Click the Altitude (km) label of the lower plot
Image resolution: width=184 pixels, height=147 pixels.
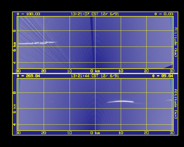(176, 104)
